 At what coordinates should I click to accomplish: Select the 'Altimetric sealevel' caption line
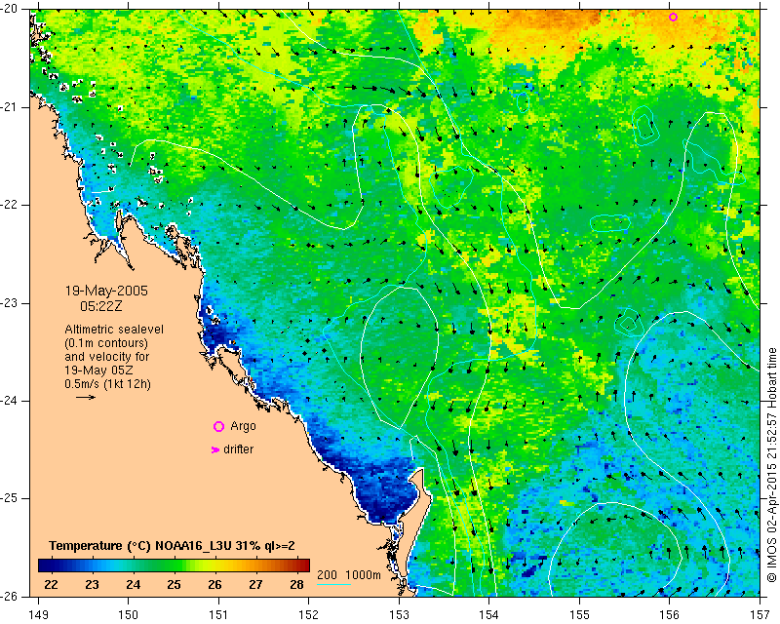[114, 330]
